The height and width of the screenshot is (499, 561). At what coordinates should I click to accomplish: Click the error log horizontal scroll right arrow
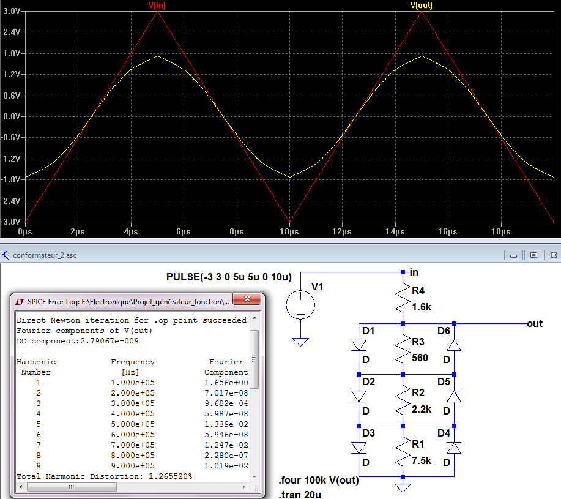point(244,487)
